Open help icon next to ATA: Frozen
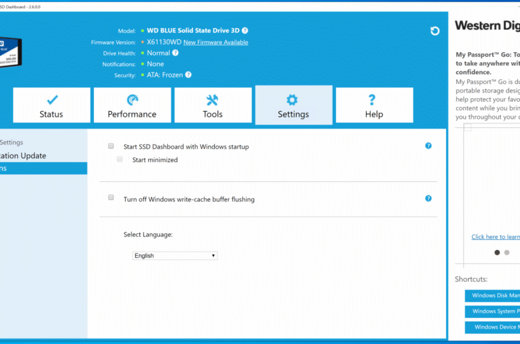 pos(189,75)
